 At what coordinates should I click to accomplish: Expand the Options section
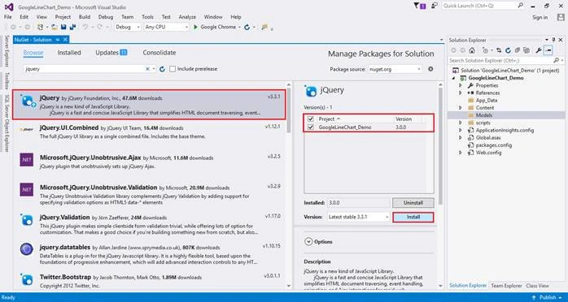point(308,242)
